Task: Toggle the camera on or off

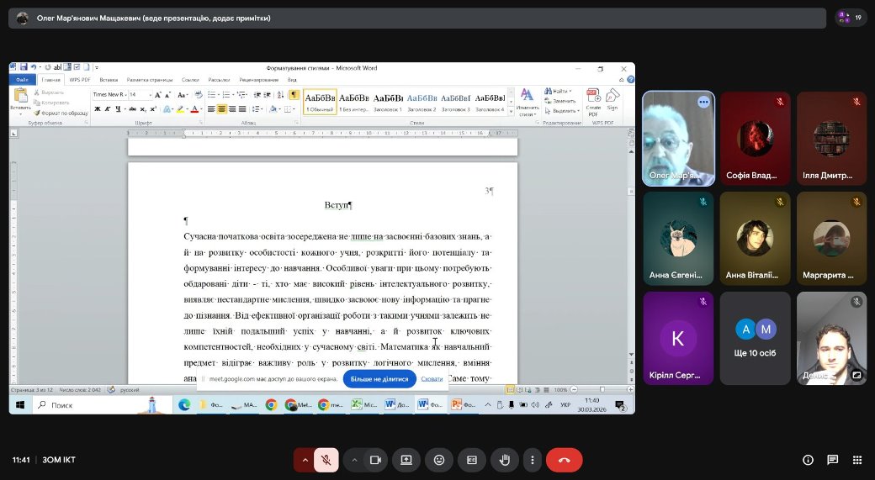Action: 376,460
